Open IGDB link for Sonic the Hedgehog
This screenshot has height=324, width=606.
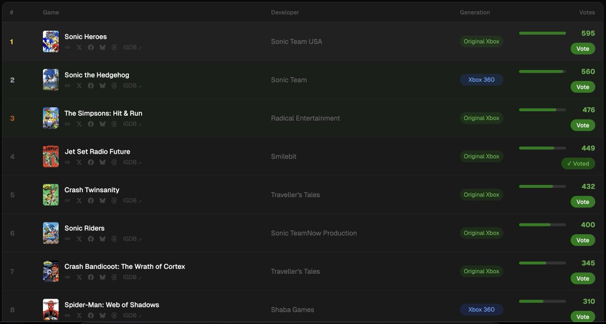132,86
